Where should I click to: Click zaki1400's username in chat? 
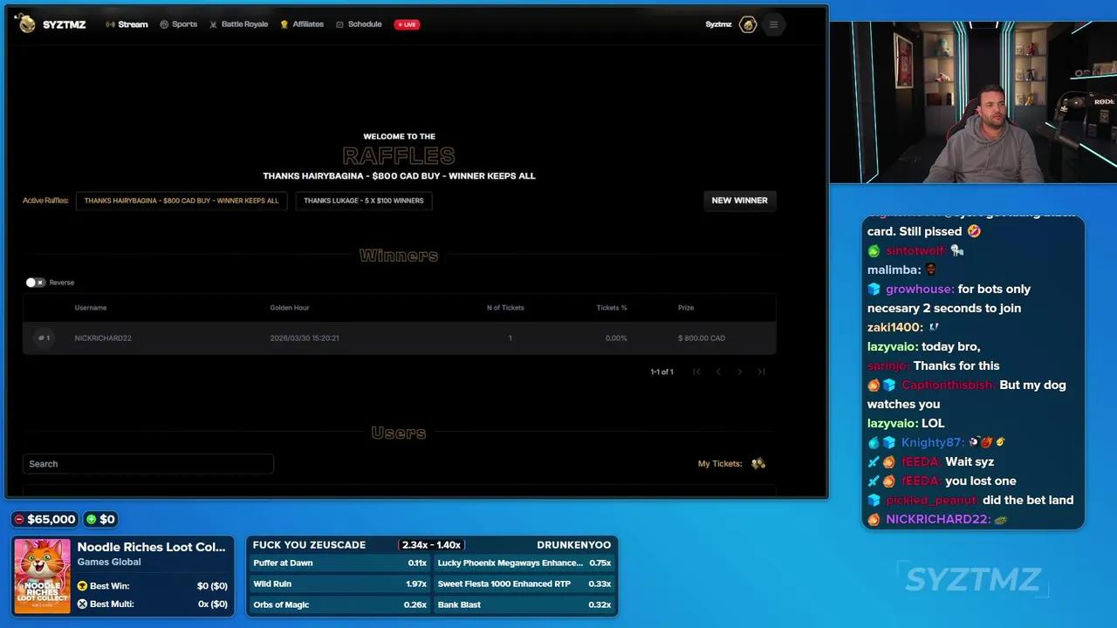click(895, 328)
